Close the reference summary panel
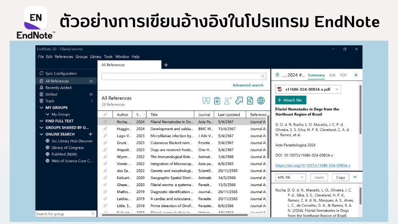 pos(356,75)
